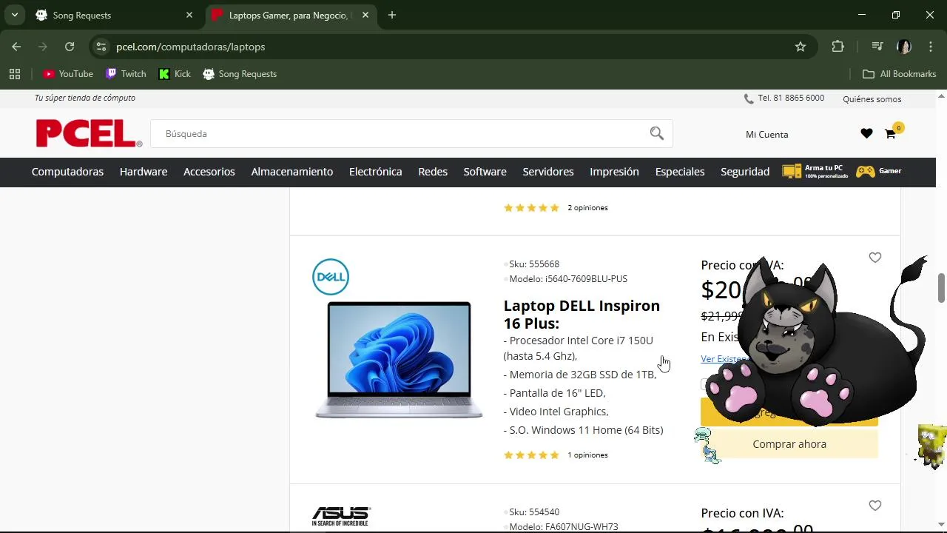The height and width of the screenshot is (533, 947).
Task: Click the Ver Existencias link
Action: click(725, 359)
